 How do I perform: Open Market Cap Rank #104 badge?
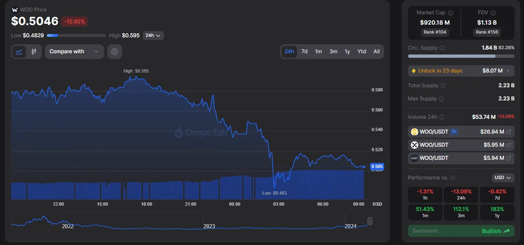click(435, 32)
